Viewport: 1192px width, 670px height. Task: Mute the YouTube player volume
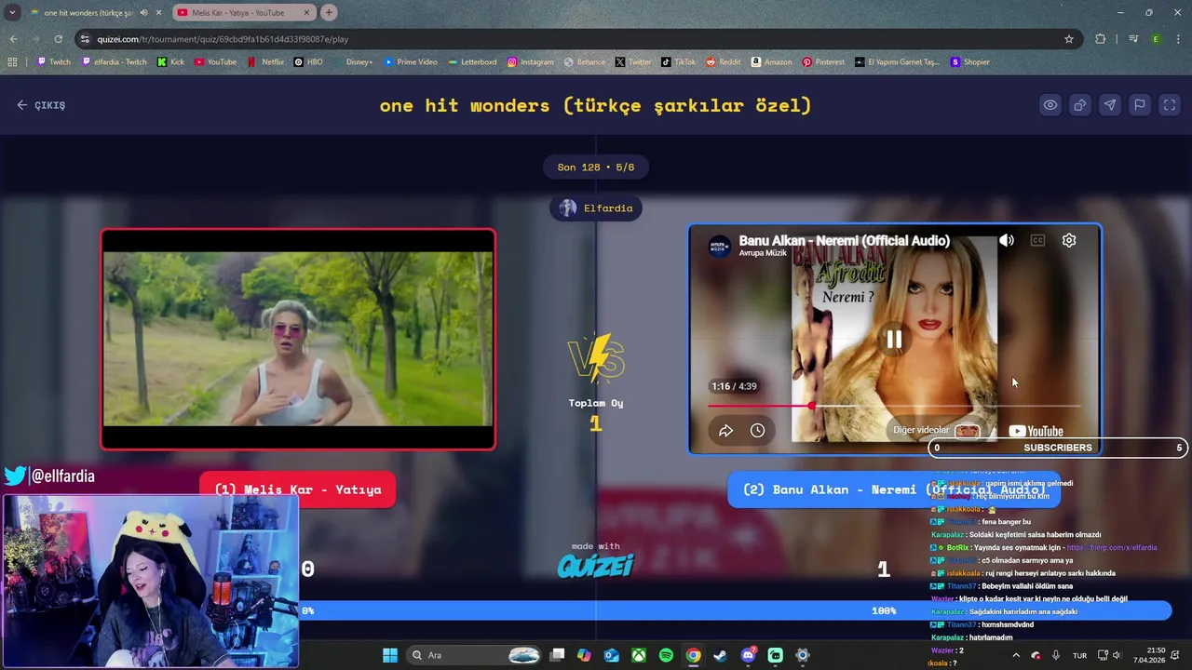click(1007, 241)
